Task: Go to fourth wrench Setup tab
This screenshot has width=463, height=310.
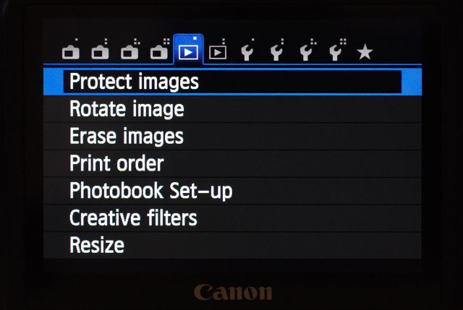Action: coord(336,51)
